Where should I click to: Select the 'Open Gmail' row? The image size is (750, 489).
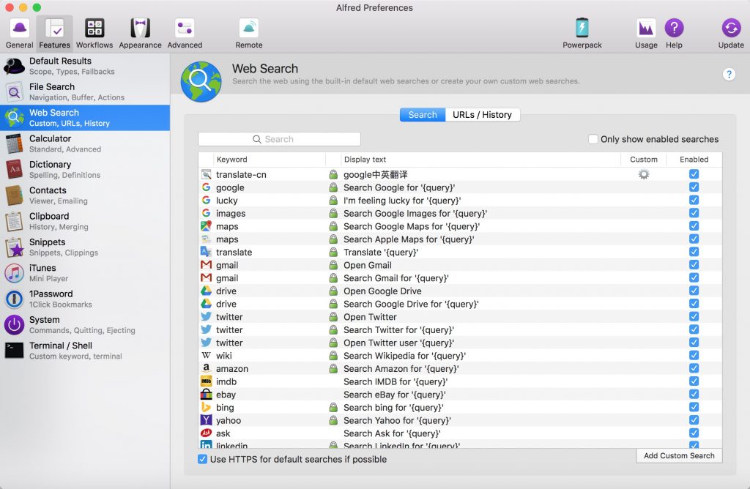tap(460, 265)
